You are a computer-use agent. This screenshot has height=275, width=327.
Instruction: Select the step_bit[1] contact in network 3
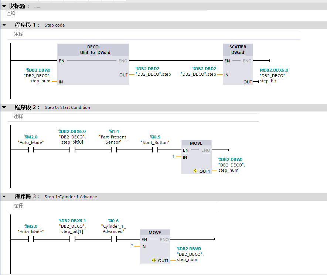tap(72, 239)
